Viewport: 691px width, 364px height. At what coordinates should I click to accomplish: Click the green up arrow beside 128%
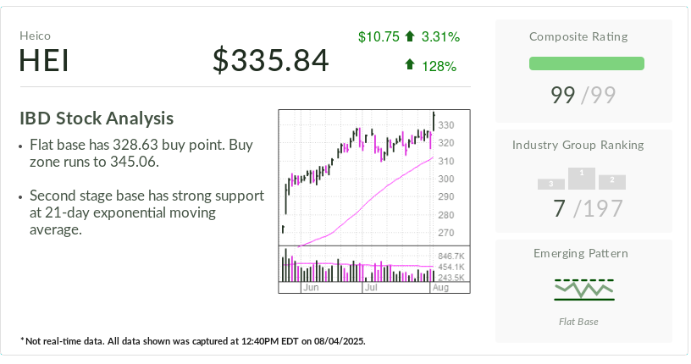[410, 65]
